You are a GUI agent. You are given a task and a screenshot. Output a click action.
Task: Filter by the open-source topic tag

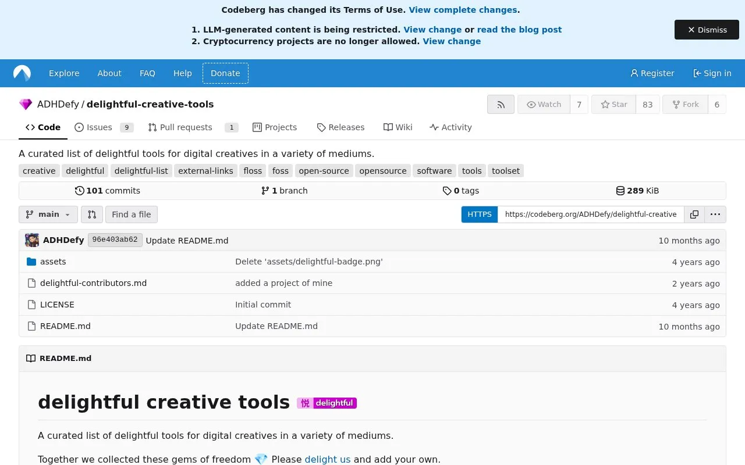click(x=324, y=171)
